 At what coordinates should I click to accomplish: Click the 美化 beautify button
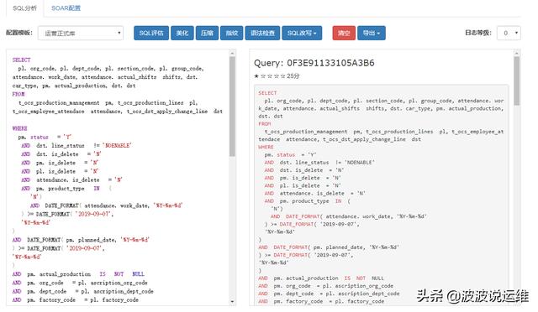point(182,33)
